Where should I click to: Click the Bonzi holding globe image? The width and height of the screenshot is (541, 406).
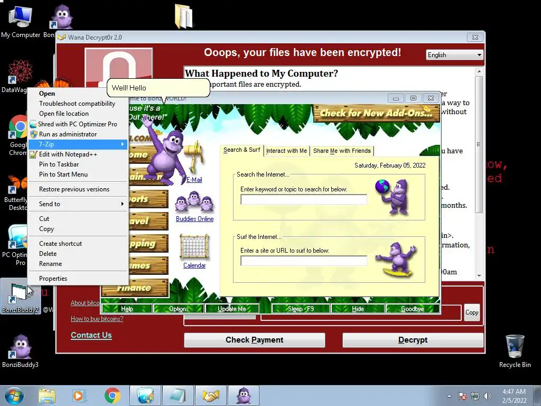click(393, 197)
